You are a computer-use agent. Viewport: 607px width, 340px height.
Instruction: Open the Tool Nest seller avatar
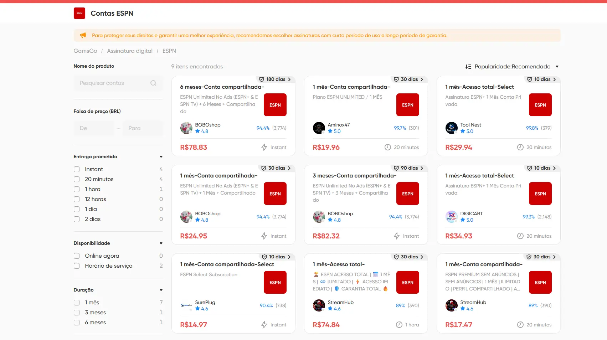click(451, 128)
